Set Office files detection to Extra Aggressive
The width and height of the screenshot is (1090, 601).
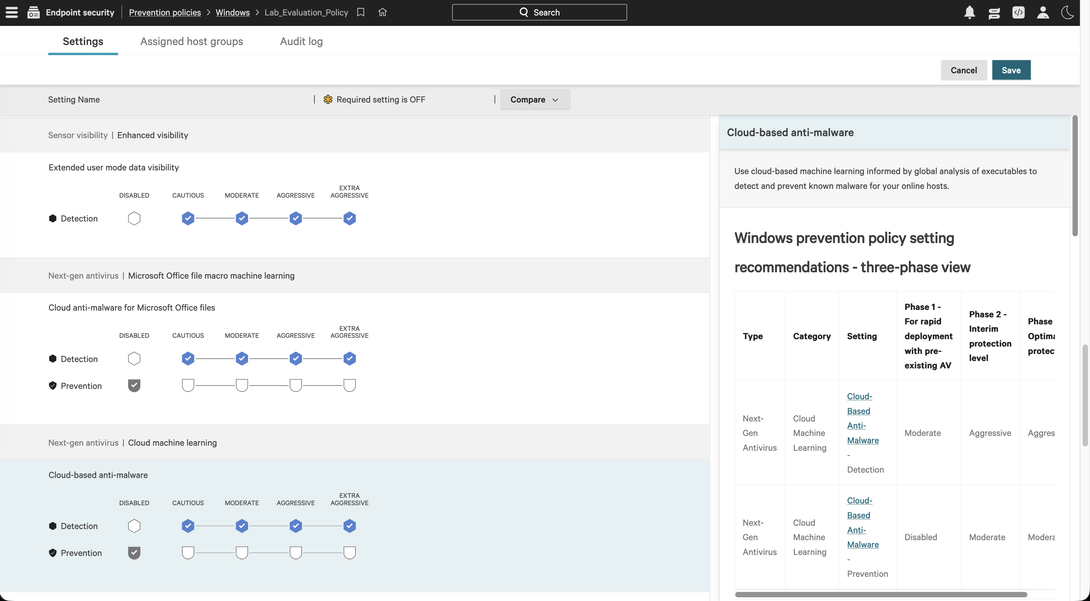tap(349, 359)
